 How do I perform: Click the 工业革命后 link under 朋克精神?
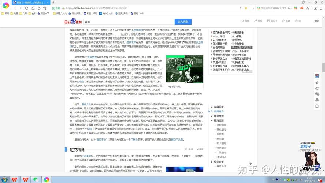coord(87,156)
